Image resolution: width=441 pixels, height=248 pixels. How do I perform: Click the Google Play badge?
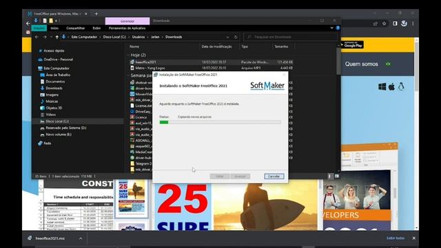point(352,45)
